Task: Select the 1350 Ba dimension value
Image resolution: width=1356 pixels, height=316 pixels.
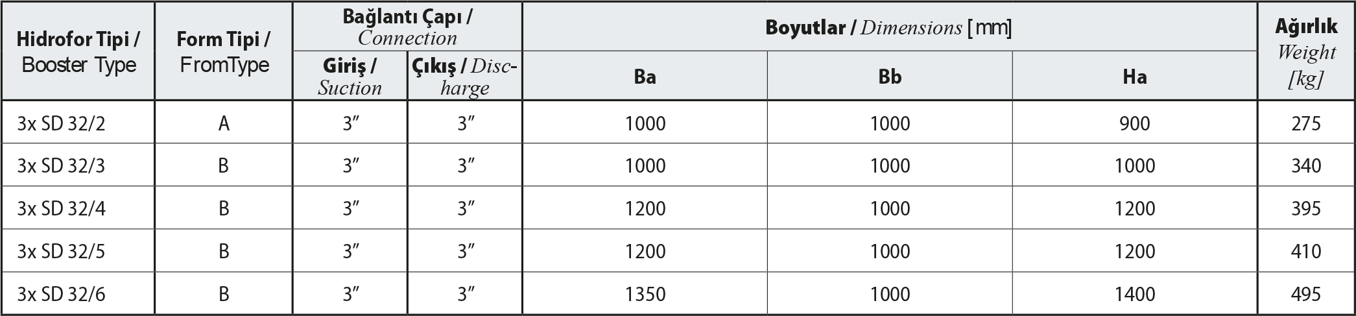Action: click(x=645, y=294)
